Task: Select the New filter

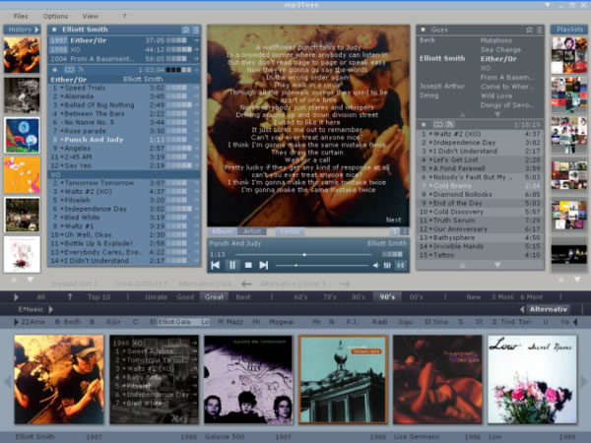Action: (x=473, y=297)
